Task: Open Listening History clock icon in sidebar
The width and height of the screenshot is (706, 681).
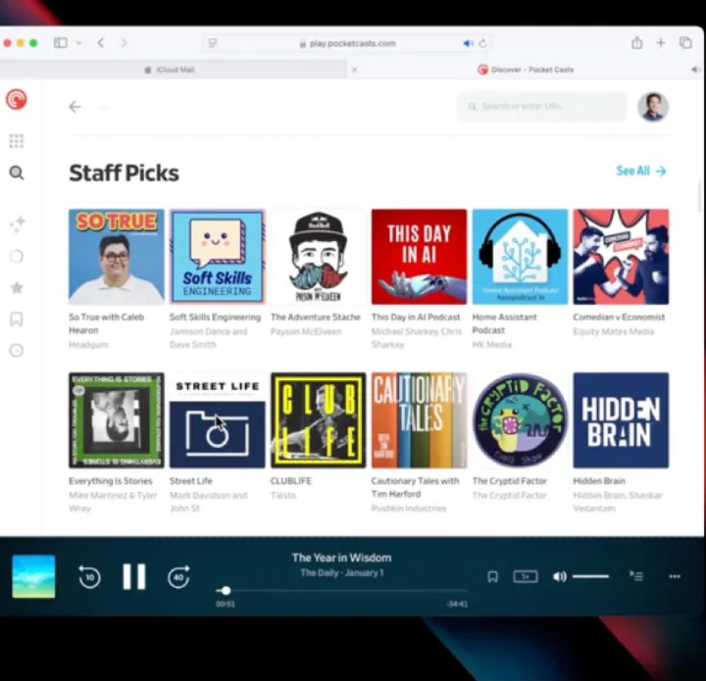Action: tap(17, 351)
